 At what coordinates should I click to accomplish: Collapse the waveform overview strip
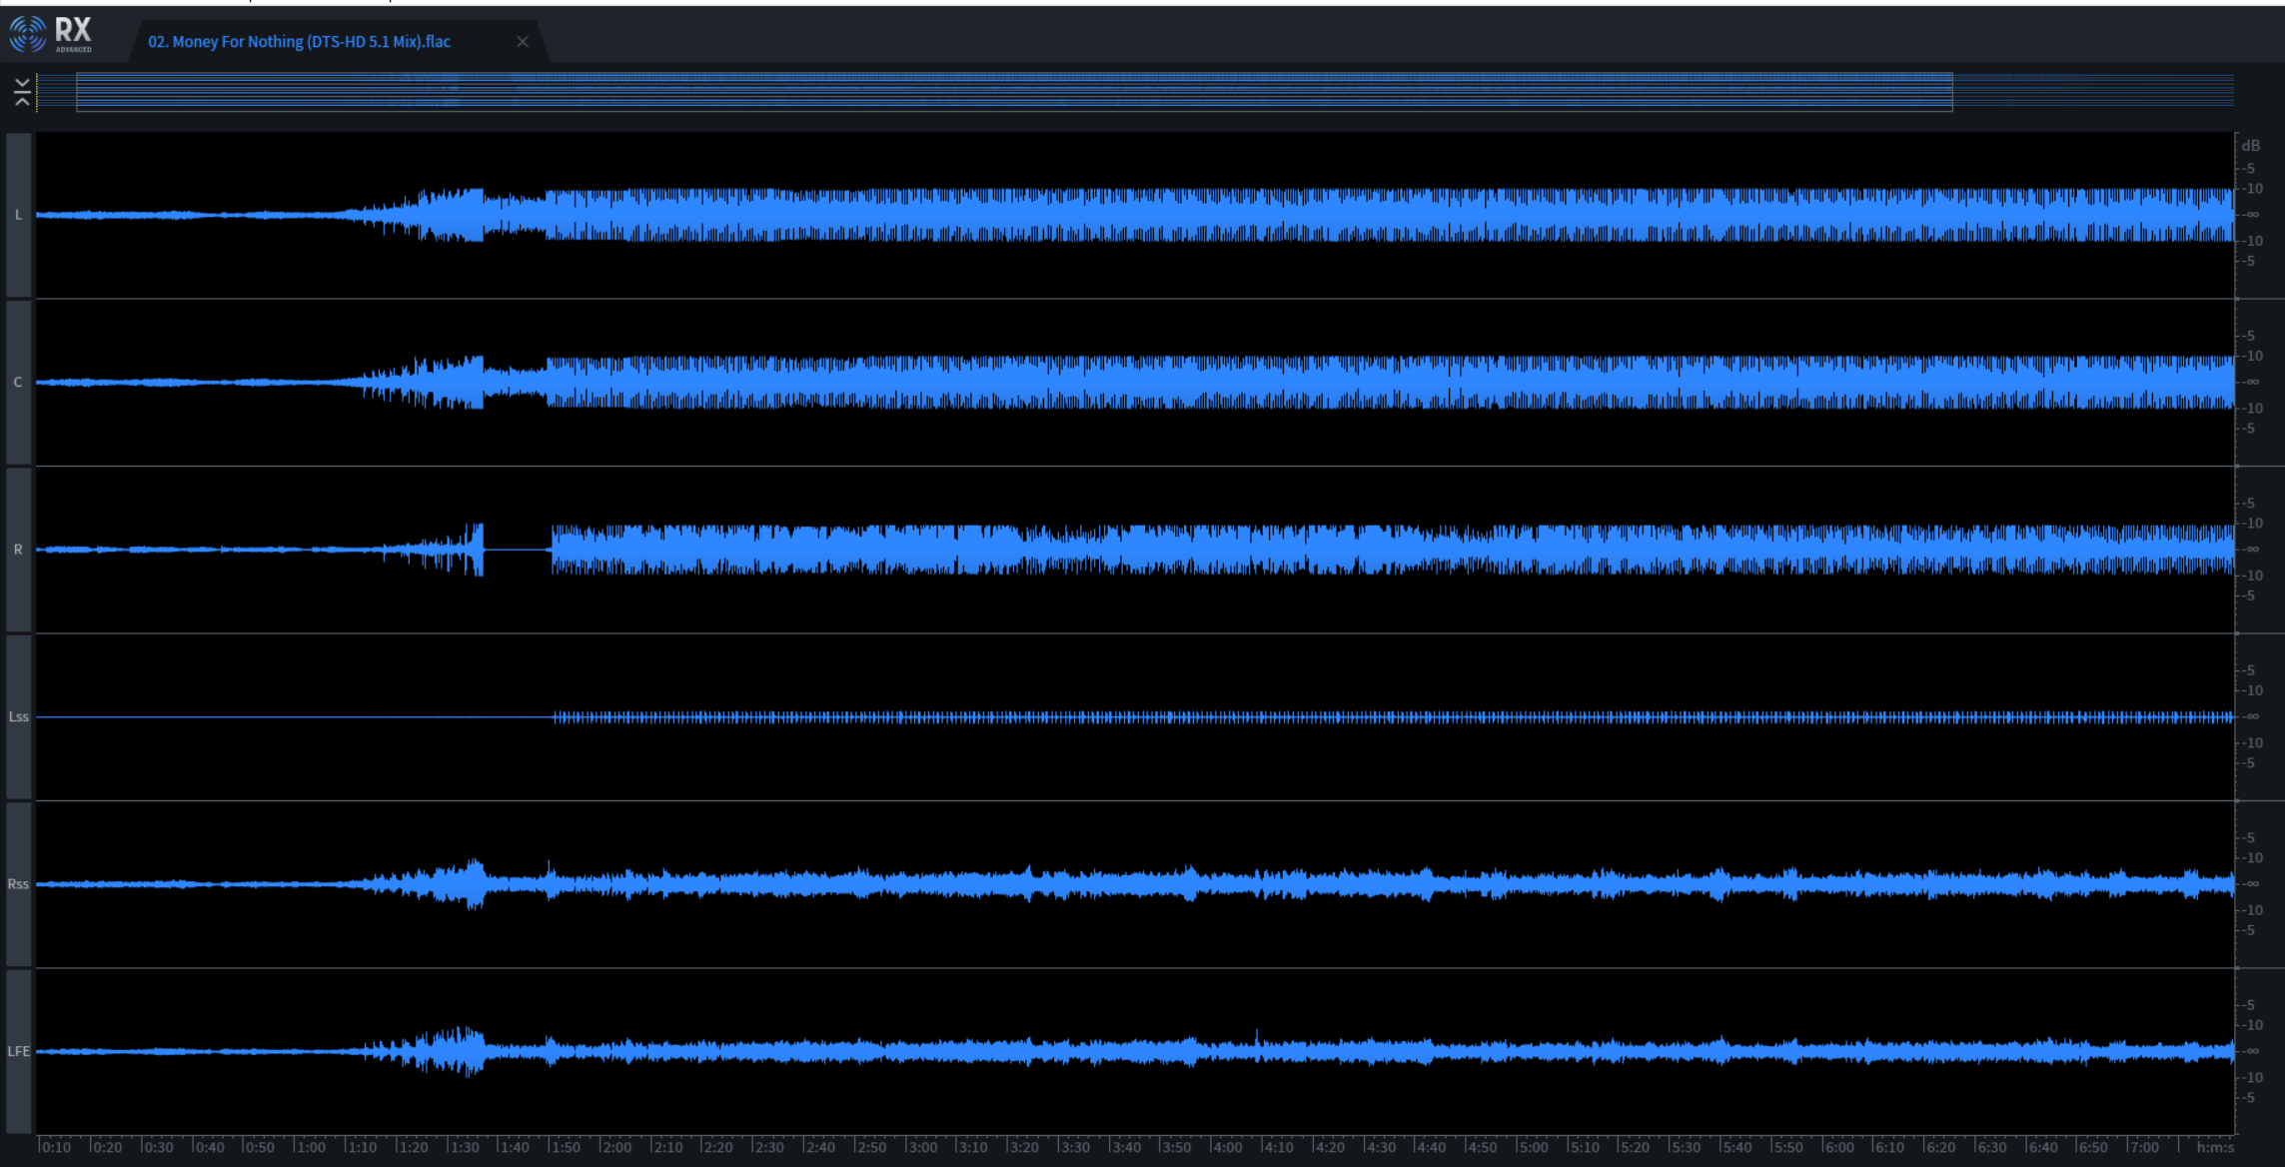(22, 92)
